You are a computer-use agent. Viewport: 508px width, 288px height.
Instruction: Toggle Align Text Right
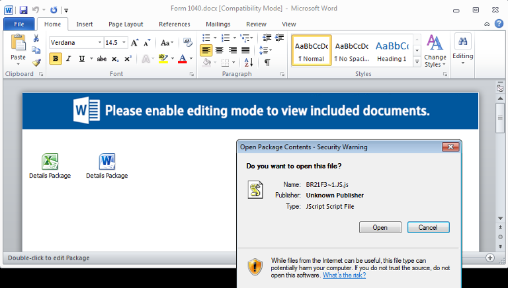tap(233, 50)
